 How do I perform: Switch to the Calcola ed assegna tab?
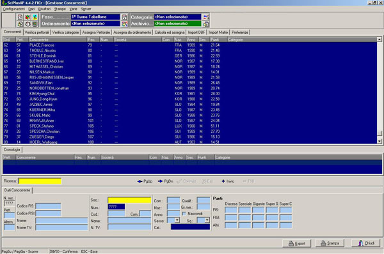pyautogui.click(x=170, y=33)
